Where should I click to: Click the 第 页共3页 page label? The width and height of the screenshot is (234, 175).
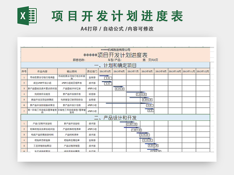[150, 60]
